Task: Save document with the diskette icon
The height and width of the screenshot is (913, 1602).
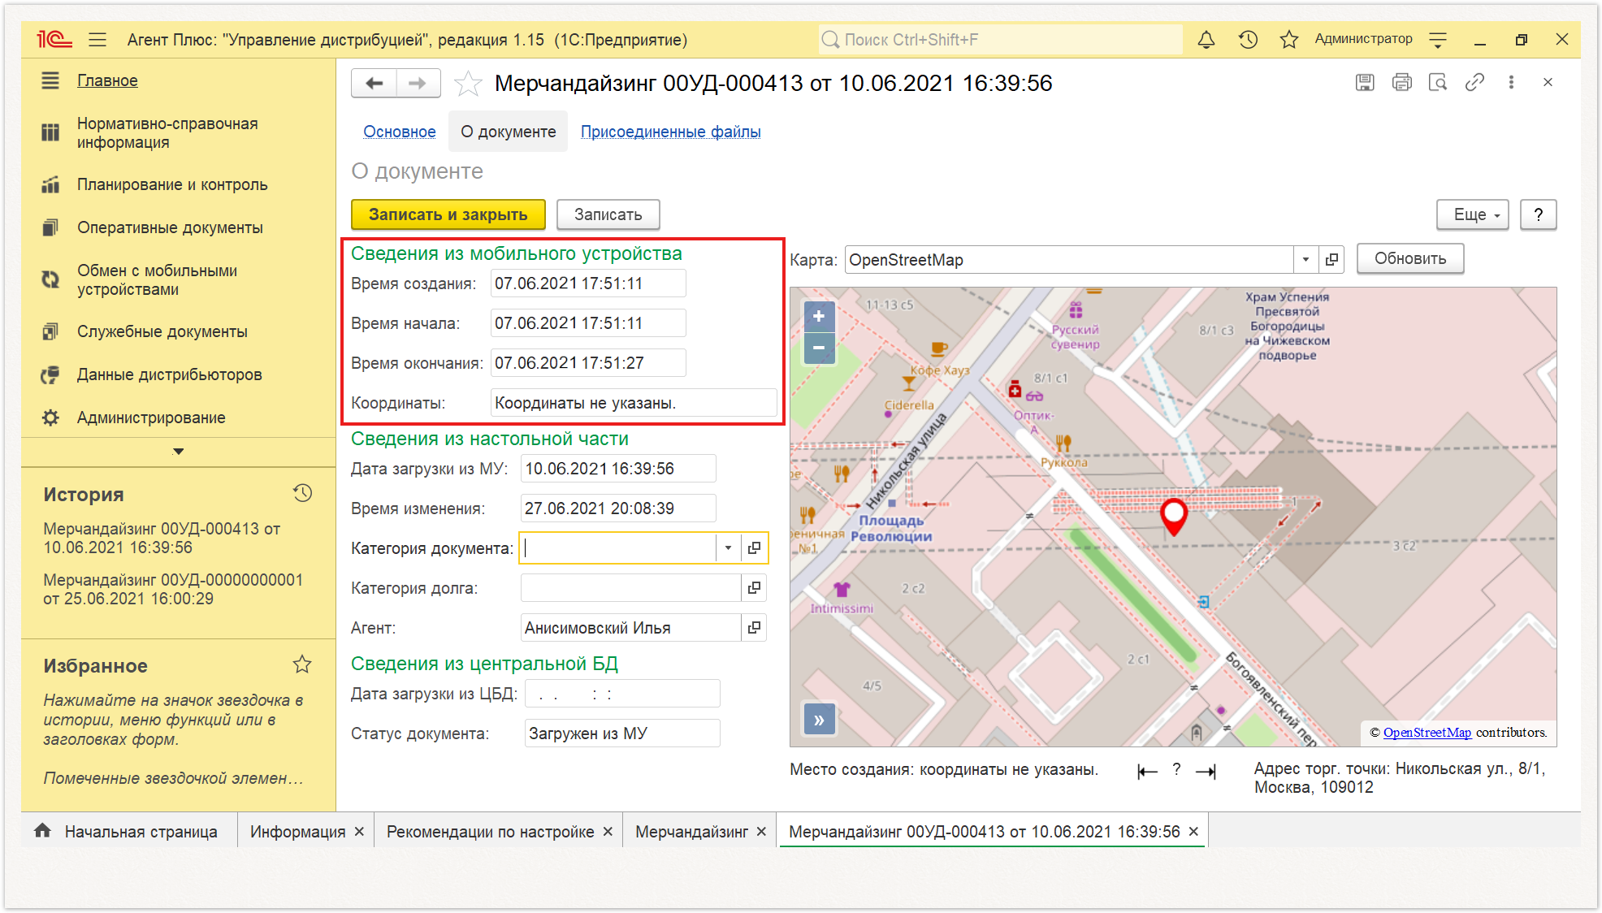Action: (1365, 82)
